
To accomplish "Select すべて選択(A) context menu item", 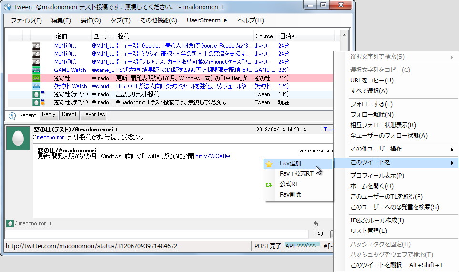I will point(396,91).
